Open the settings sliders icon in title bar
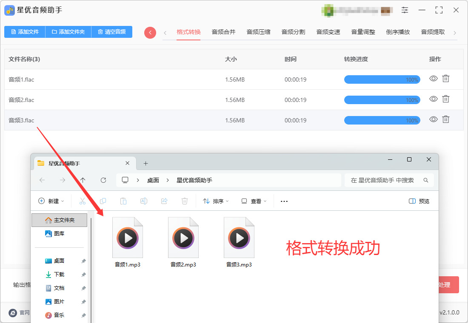The height and width of the screenshot is (323, 468). (x=405, y=10)
